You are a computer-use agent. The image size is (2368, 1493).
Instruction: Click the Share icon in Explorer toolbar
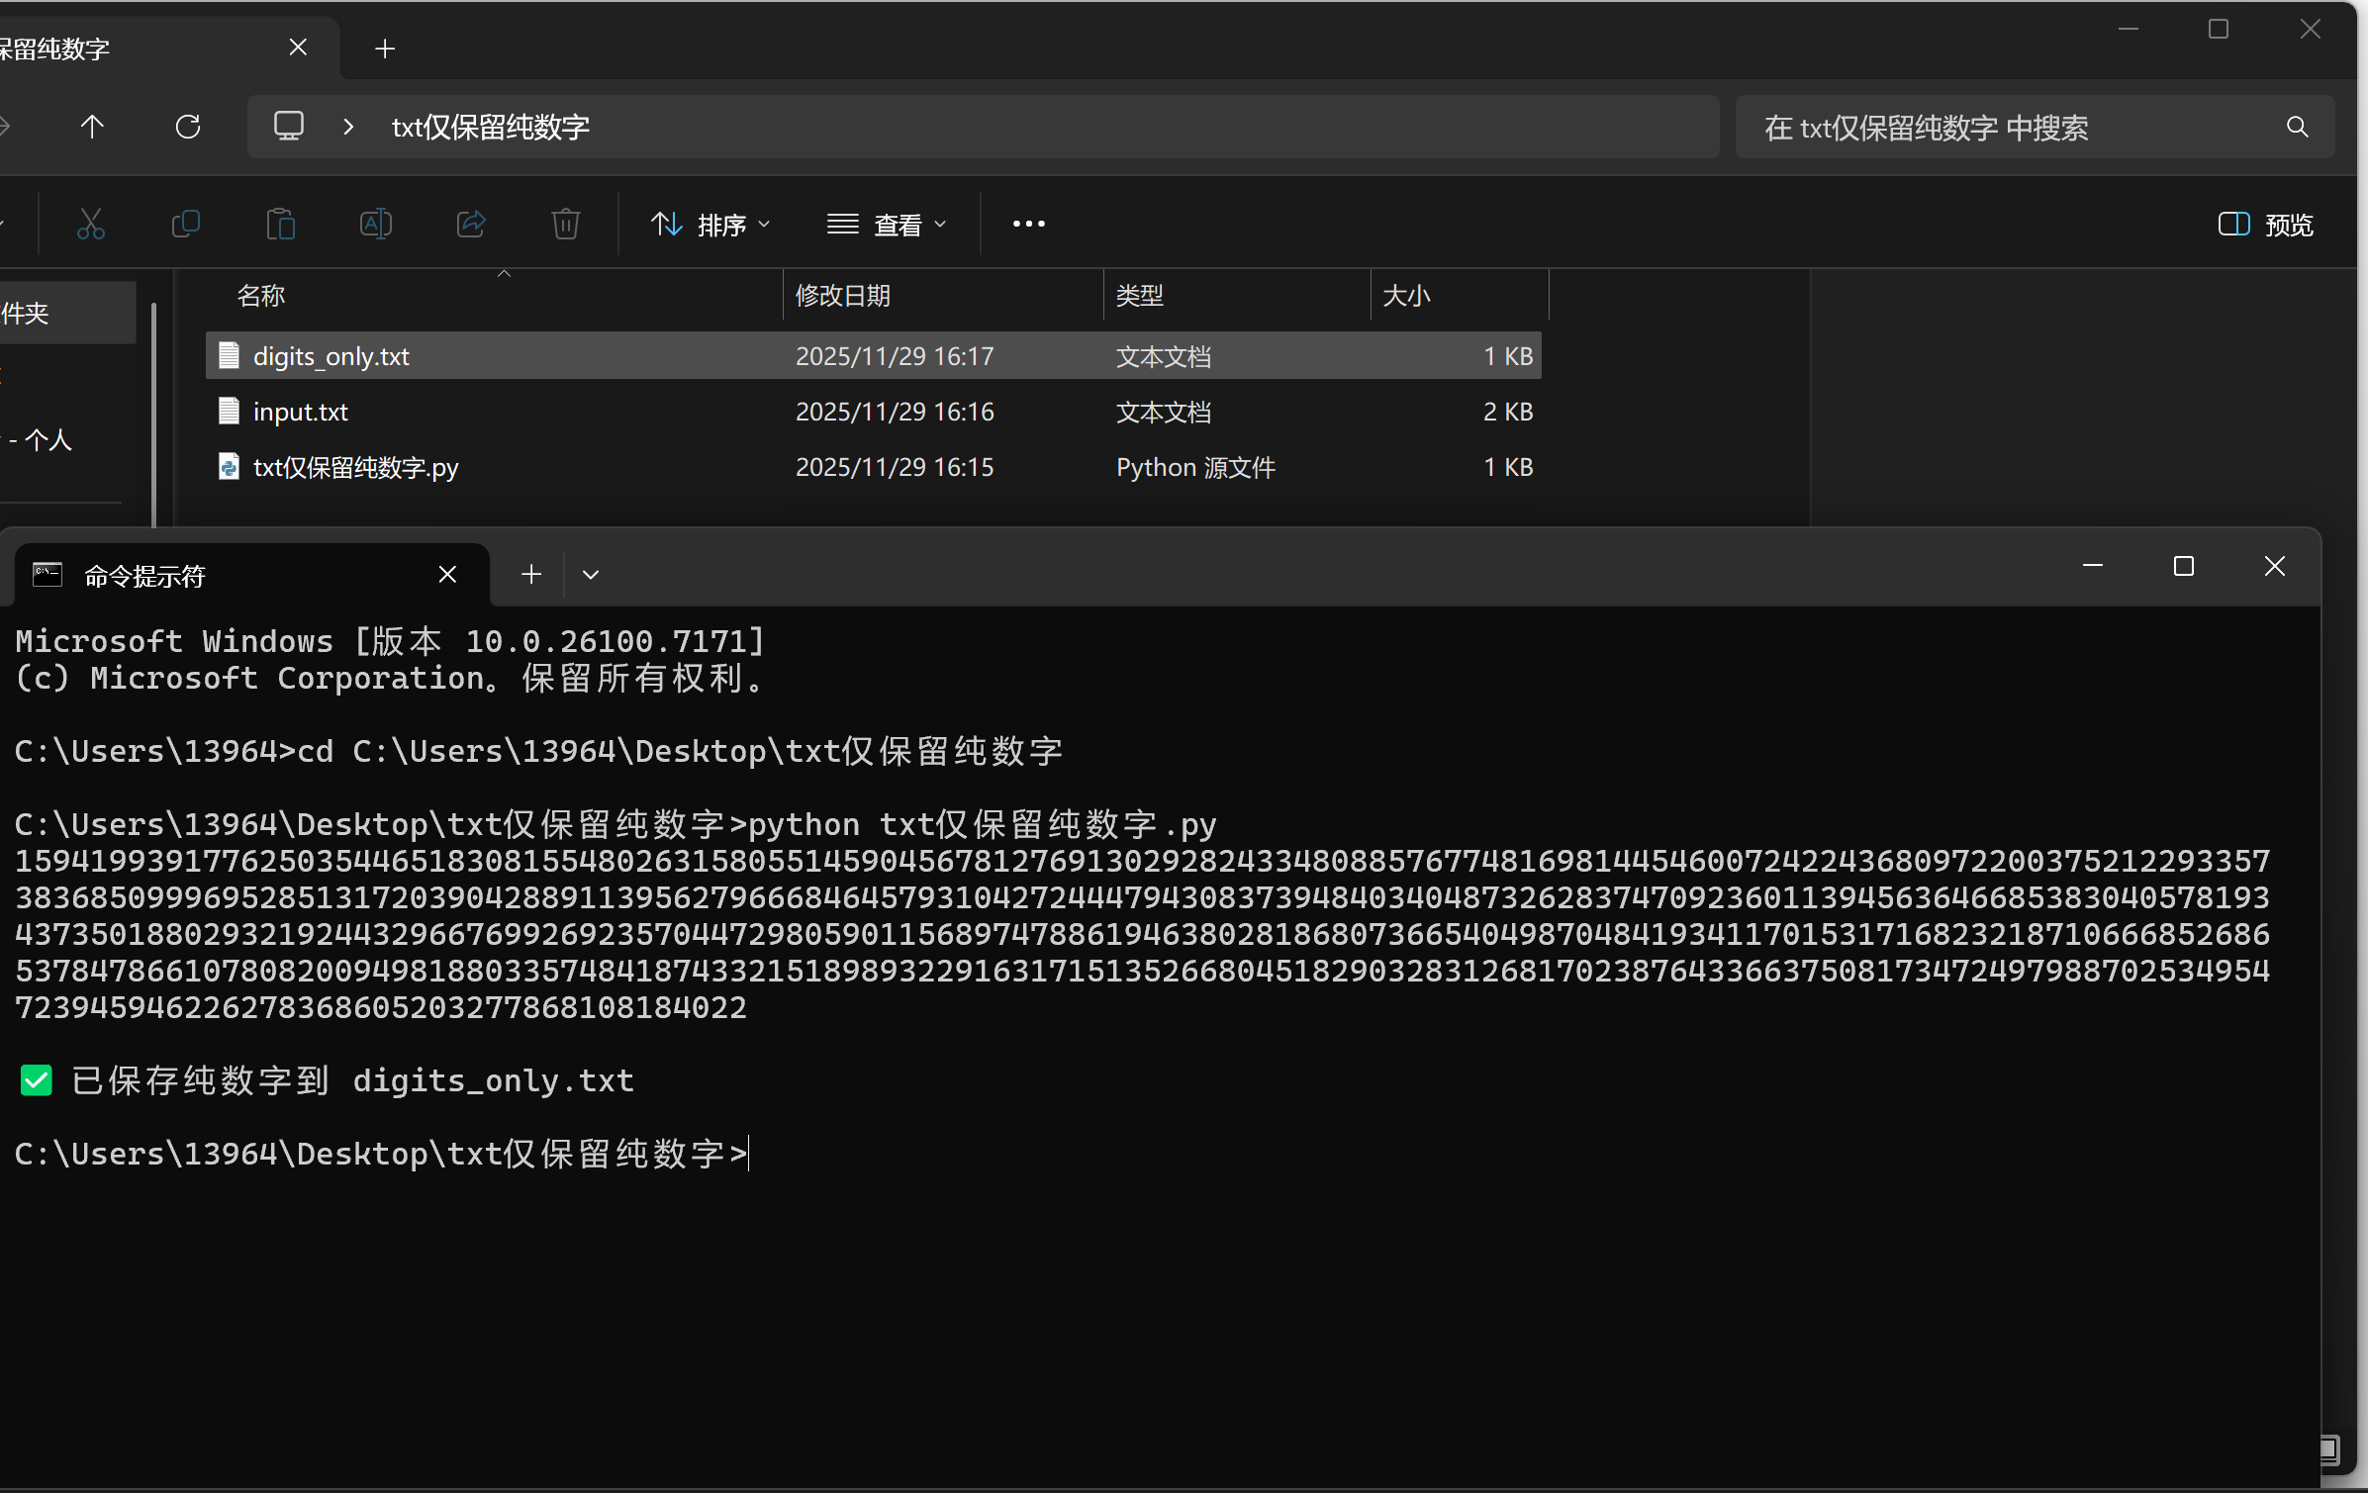coord(471,225)
